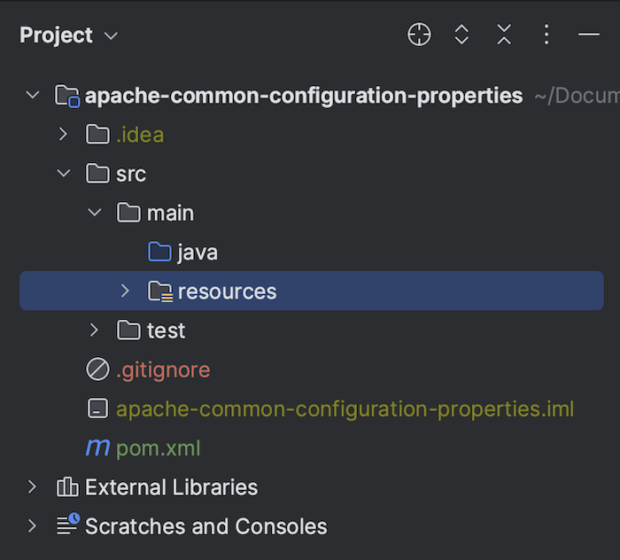Viewport: 620px width, 560px height.
Task: Click the External Libraries icon
Action: [66, 486]
